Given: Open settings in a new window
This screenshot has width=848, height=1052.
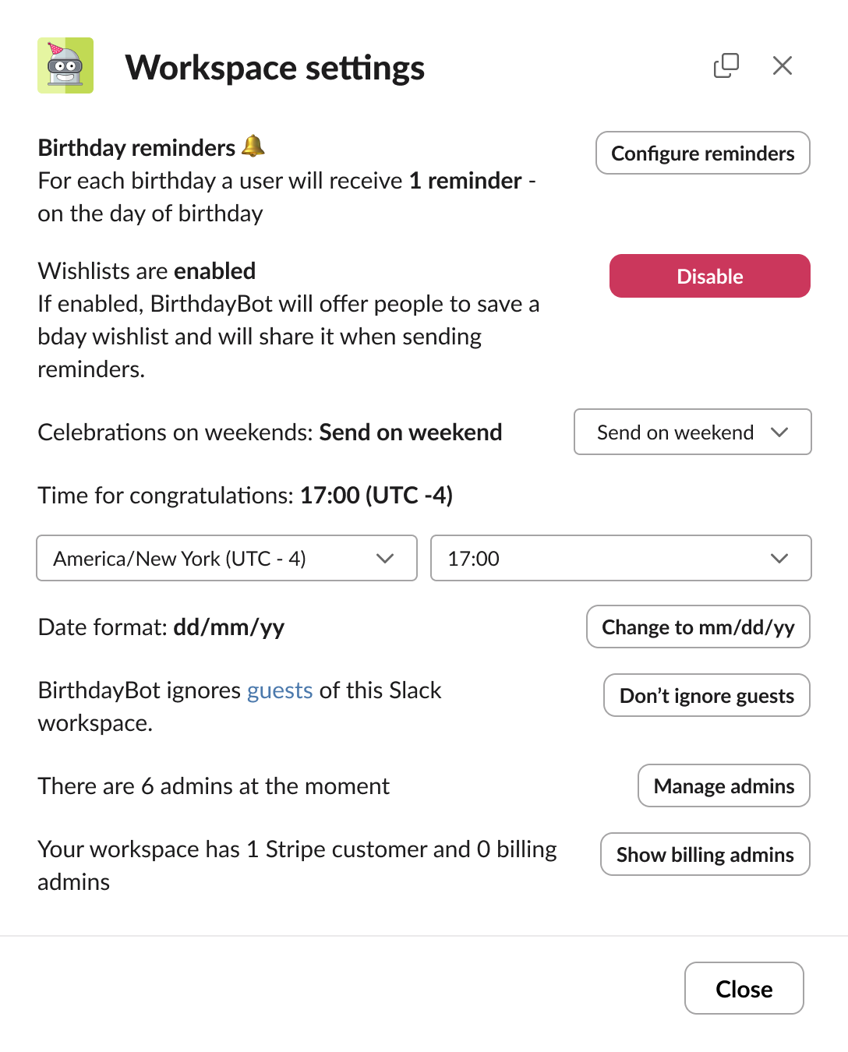Looking at the screenshot, I should click(x=726, y=65).
